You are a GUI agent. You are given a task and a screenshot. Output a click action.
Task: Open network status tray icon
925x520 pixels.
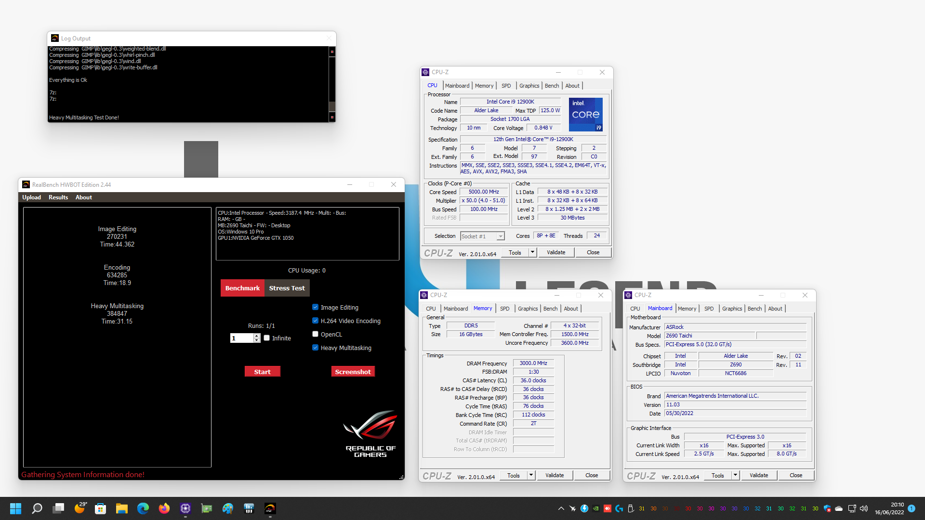[852, 508]
